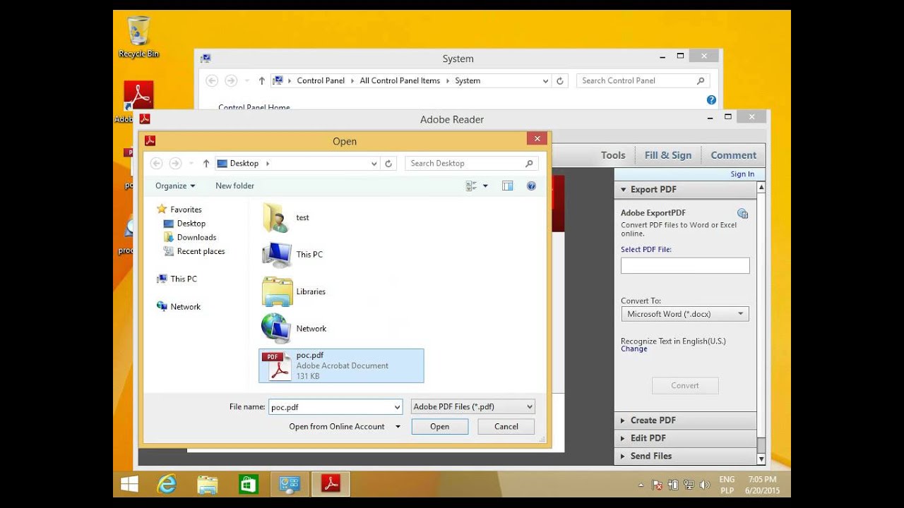Select Network in the navigation pane
The height and width of the screenshot is (508, 904).
click(x=185, y=307)
